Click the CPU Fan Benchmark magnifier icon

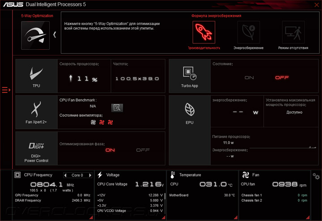117,108
